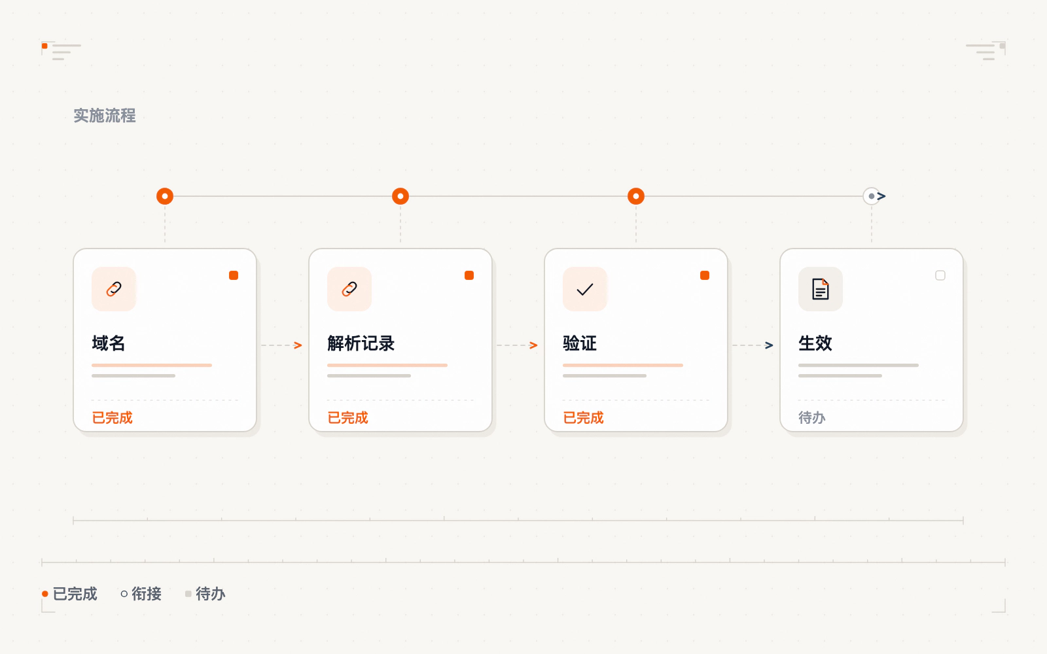1047x654 pixels.
Task: Click the 验证 card title
Action: (580, 343)
